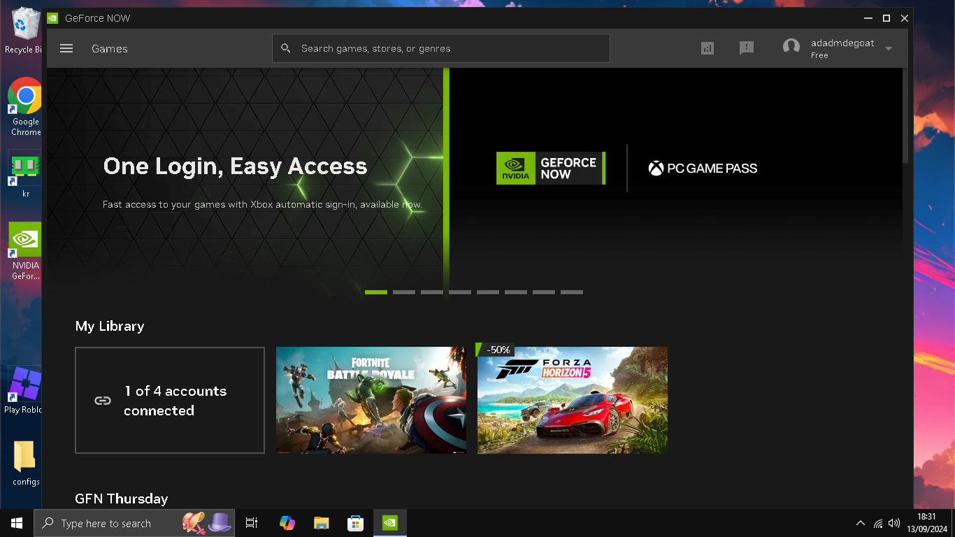Click the -50% discount badge on Forza
This screenshot has width=955, height=537.
click(496, 350)
